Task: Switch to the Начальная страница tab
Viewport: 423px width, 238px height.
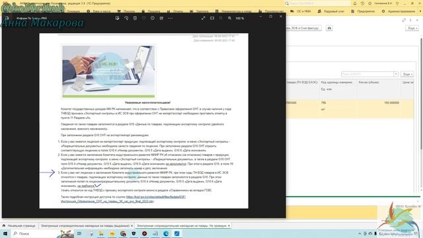Action: click(x=19, y=225)
